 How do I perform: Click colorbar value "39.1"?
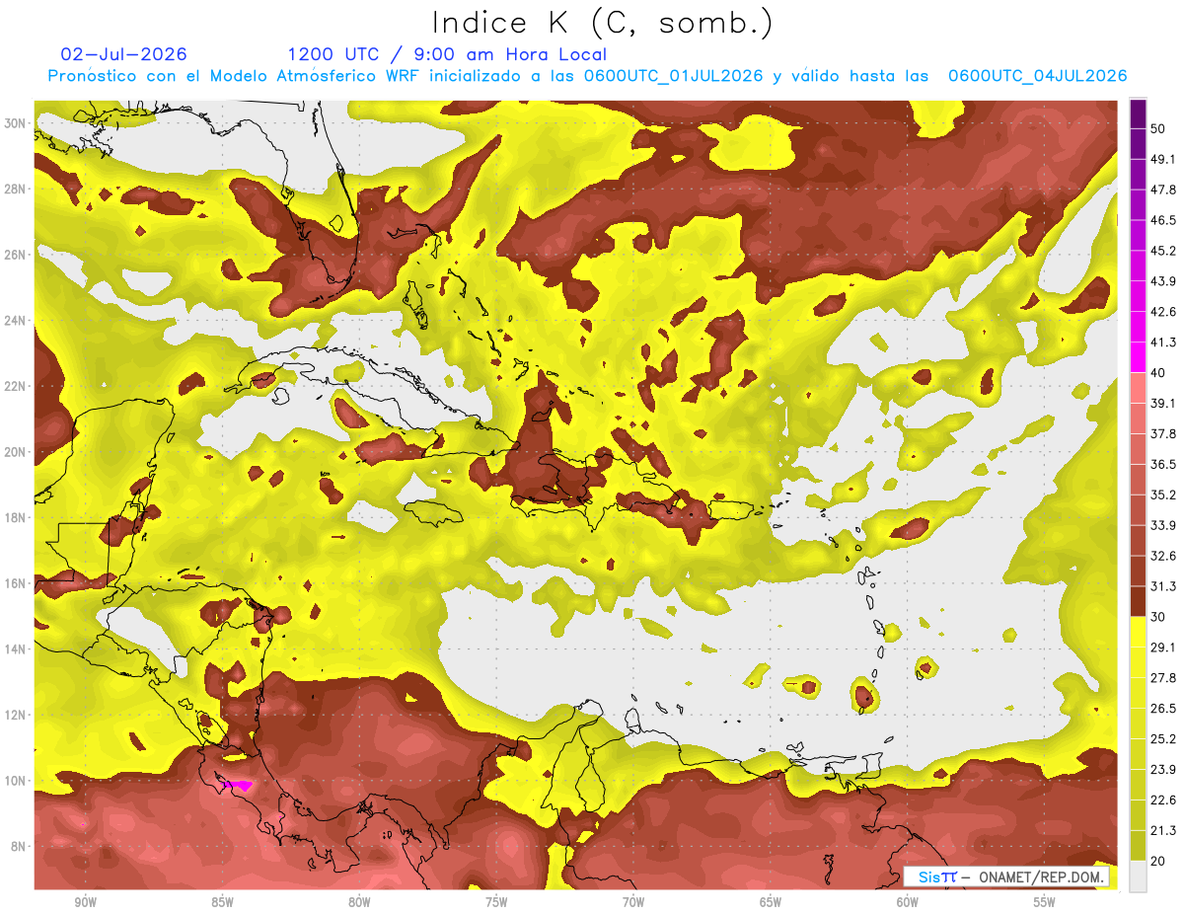coord(1162,403)
